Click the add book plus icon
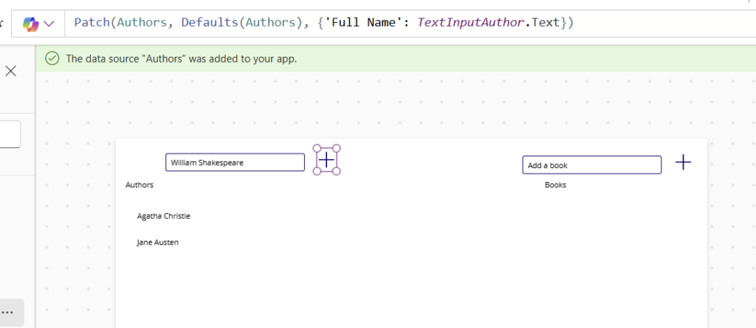Image resolution: width=756 pixels, height=328 pixels. 683,162
